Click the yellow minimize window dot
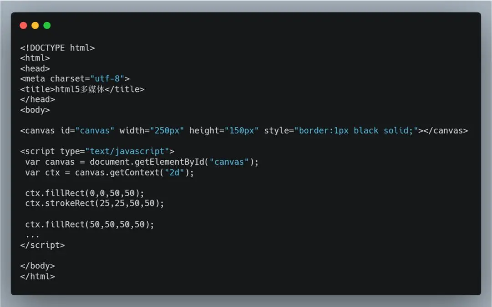 (x=35, y=26)
